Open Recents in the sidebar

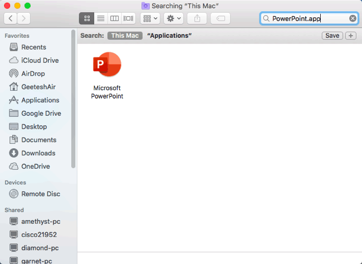34,47
